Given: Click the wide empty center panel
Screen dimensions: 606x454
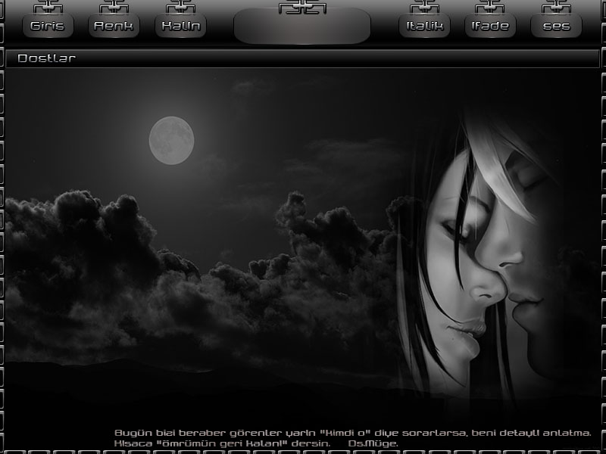Looking at the screenshot, I should point(302,26).
